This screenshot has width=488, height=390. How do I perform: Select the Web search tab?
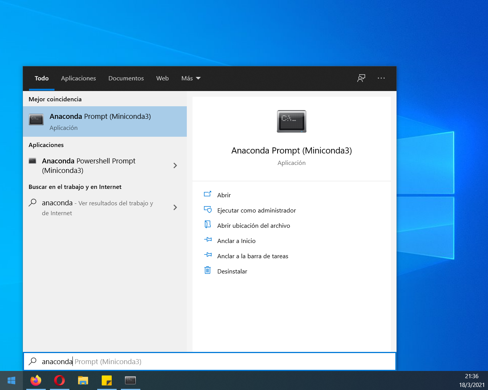coord(162,78)
